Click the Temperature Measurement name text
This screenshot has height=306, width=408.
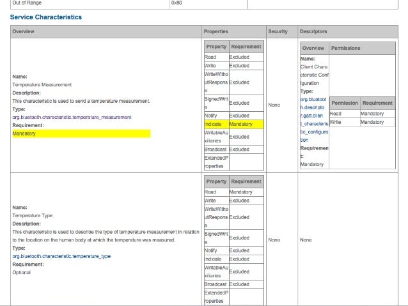point(42,85)
